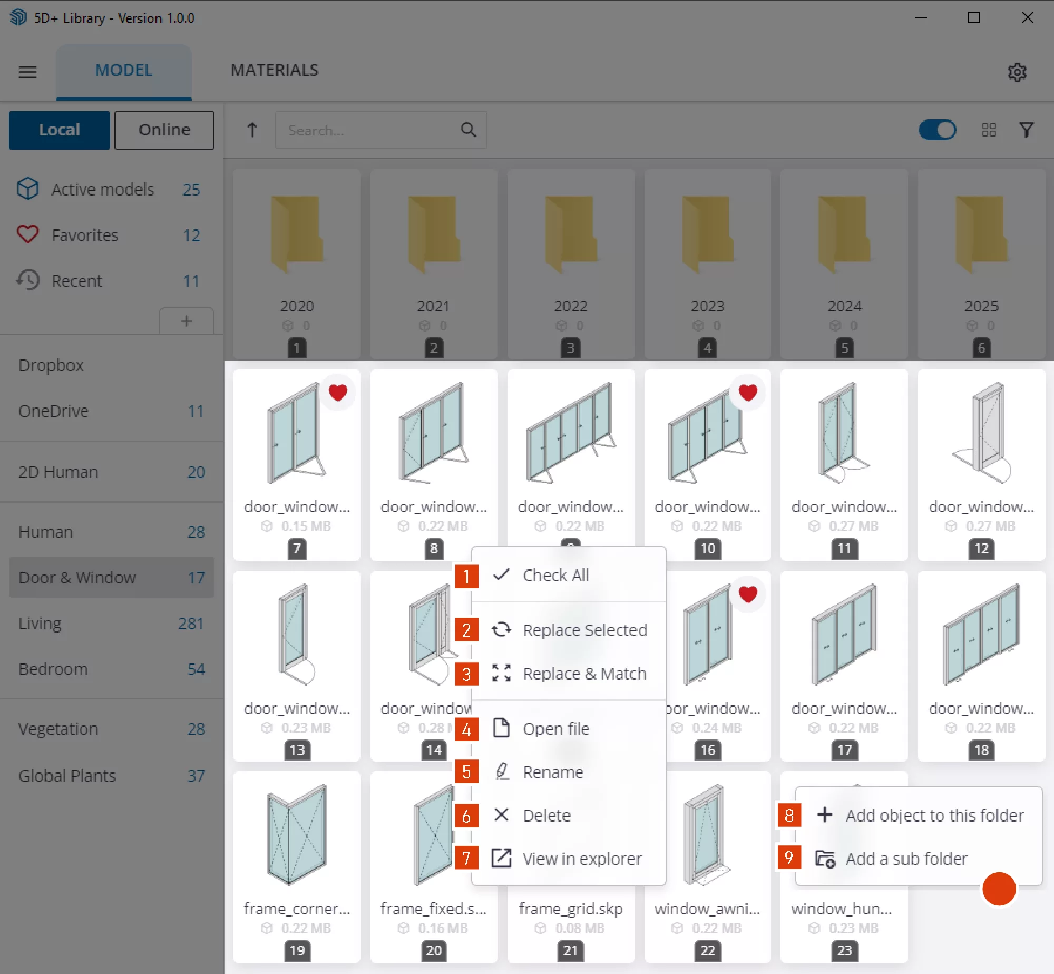This screenshot has height=974, width=1054.
Task: Click Add a sub folder
Action: click(906, 859)
